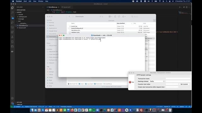Select AirDrop in Finder sidebar
Image resolution: width=202 pixels, height=113 pixels.
tap(51, 23)
